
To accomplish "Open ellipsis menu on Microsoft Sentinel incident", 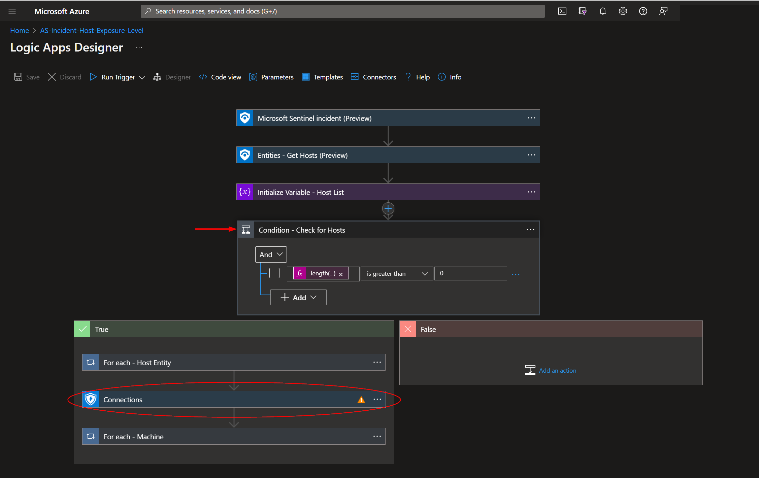I will click(x=531, y=118).
